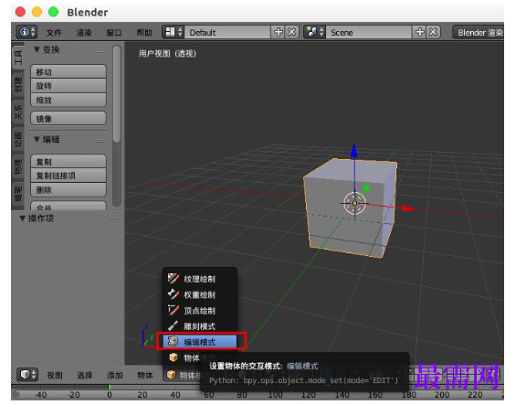Open the screen layout browse dropdown

(174, 32)
